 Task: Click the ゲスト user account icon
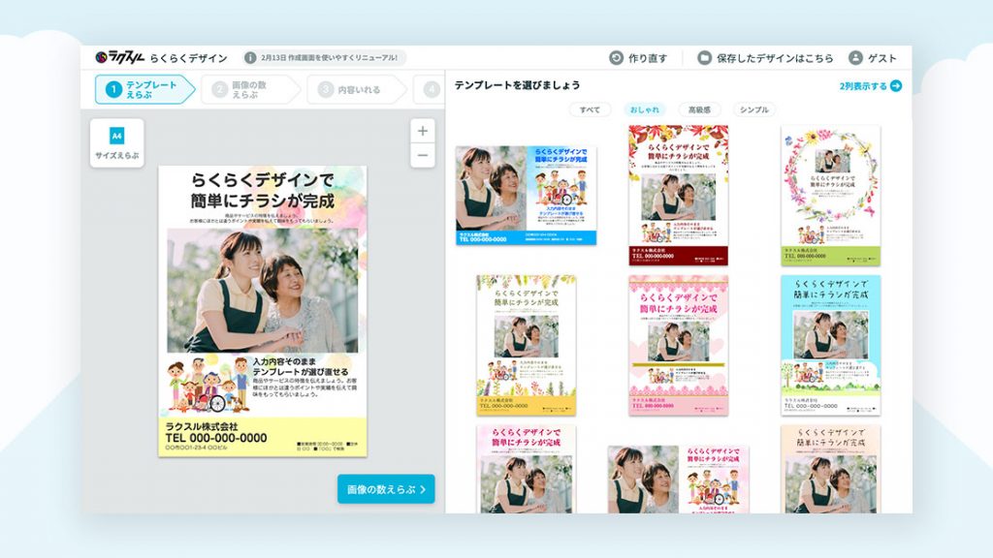tap(855, 58)
